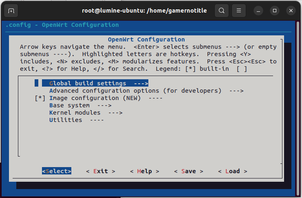Click the terminal search magnifier icon

click(221, 11)
